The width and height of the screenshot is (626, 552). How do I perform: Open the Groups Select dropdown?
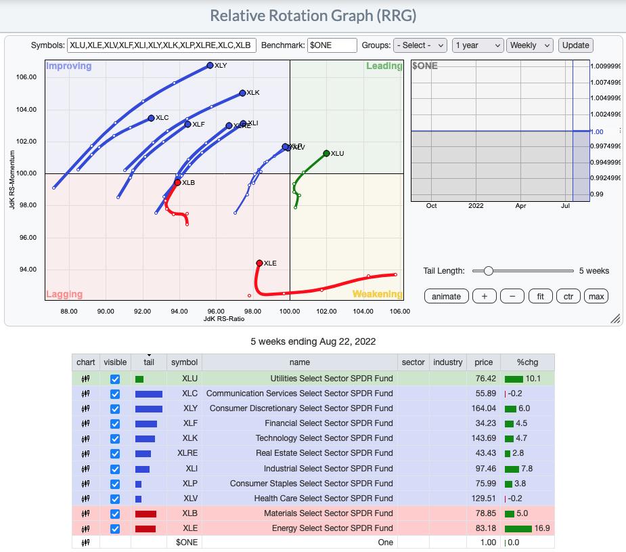tap(420, 45)
